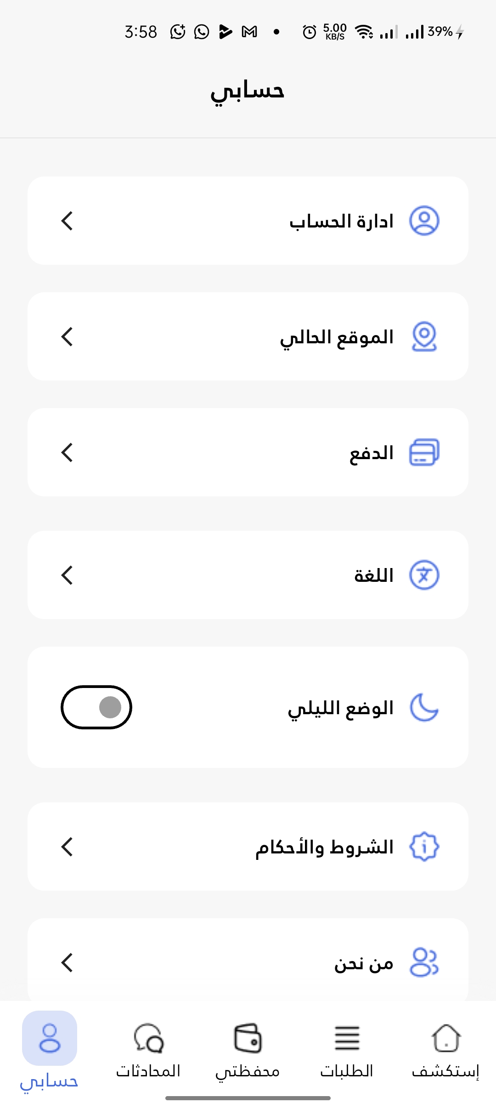This screenshot has width=496, height=1103.
Task: Select the حسابي account tab
Action: pyautogui.click(x=49, y=1052)
